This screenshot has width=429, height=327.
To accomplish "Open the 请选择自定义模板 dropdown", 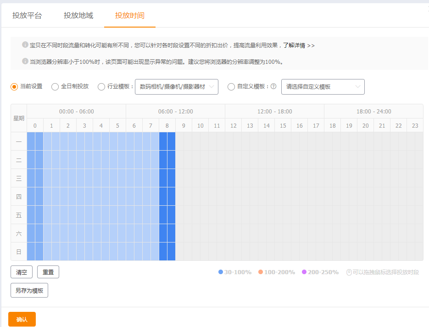I will pos(323,87).
